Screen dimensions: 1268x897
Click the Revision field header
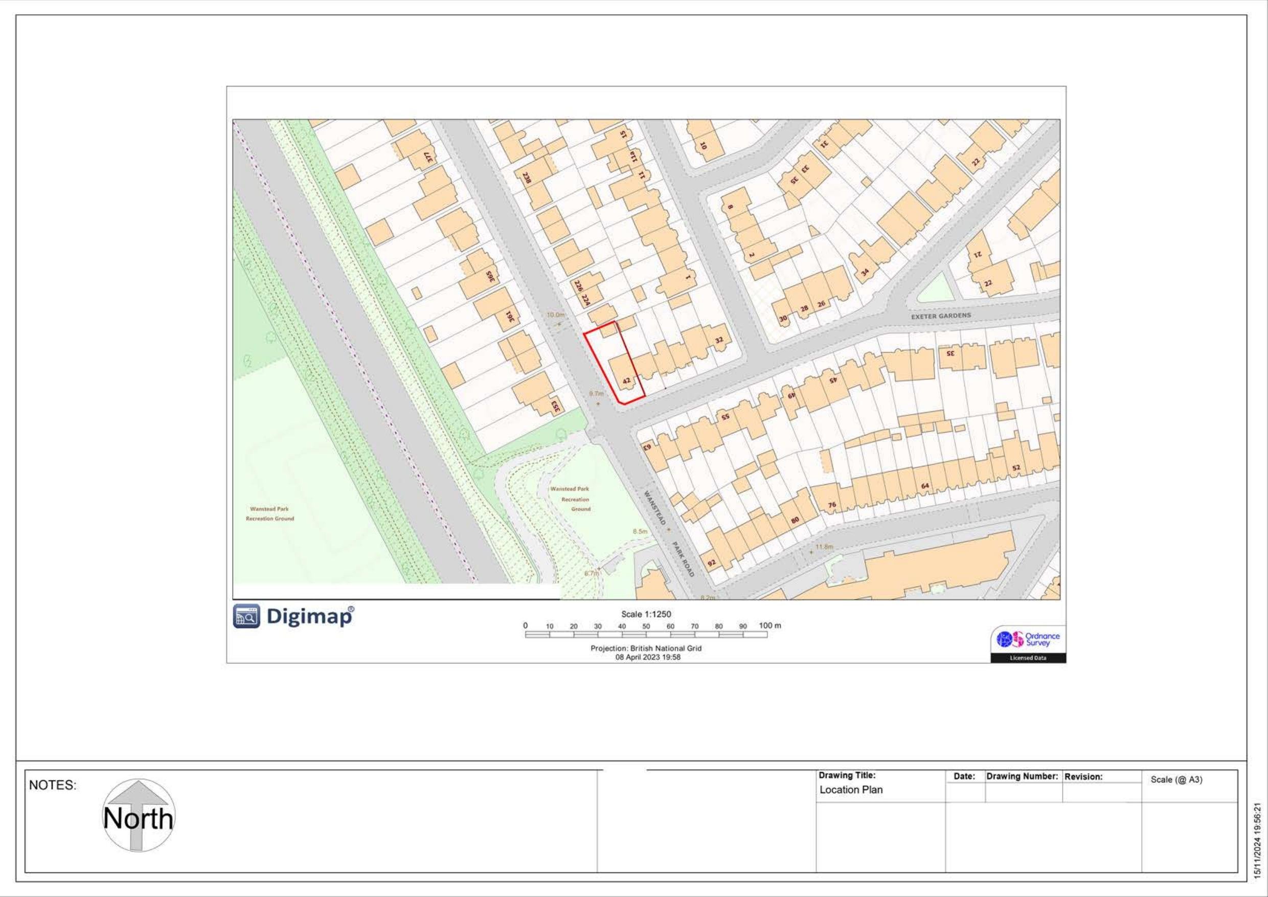point(1083,777)
